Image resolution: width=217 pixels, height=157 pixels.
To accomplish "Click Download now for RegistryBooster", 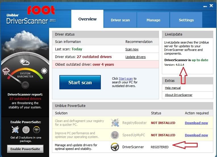I will 196,123.
